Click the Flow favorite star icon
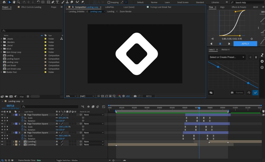The image size is (265, 162). click(x=252, y=39)
